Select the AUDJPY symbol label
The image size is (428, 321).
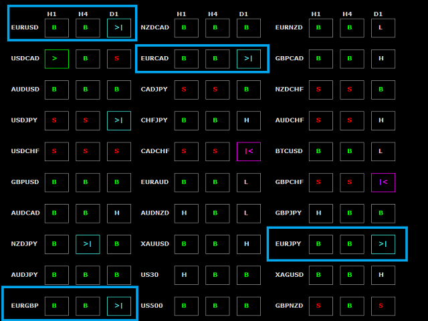[x=24, y=275]
